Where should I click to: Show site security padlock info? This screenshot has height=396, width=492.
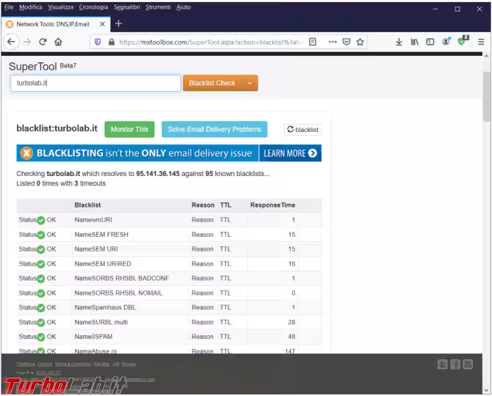pyautogui.click(x=112, y=42)
